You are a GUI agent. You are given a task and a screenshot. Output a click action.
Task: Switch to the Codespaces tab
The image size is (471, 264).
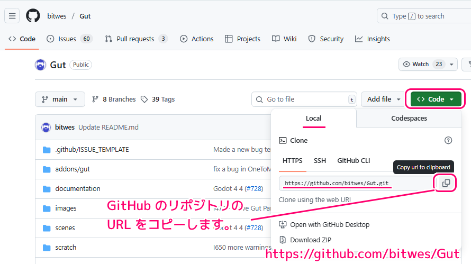pyautogui.click(x=409, y=119)
